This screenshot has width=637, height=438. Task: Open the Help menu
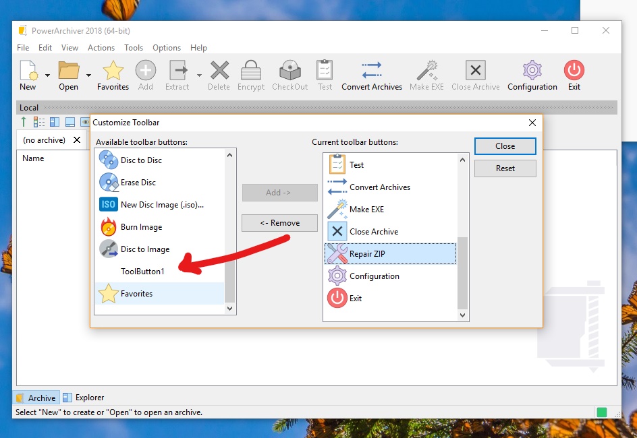198,47
